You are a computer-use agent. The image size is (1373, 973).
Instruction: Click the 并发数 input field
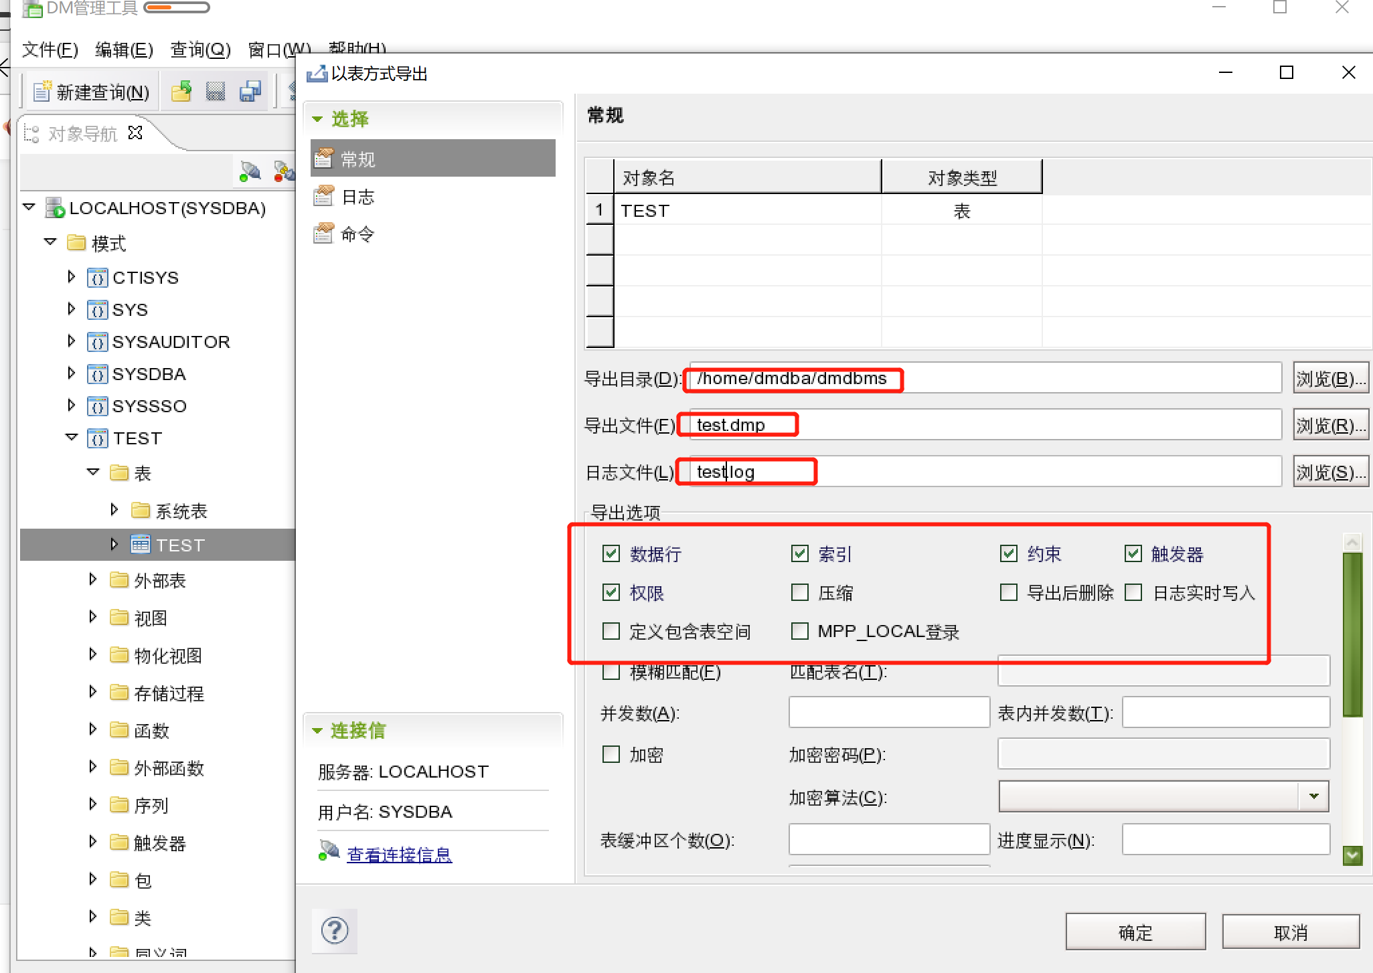888,712
